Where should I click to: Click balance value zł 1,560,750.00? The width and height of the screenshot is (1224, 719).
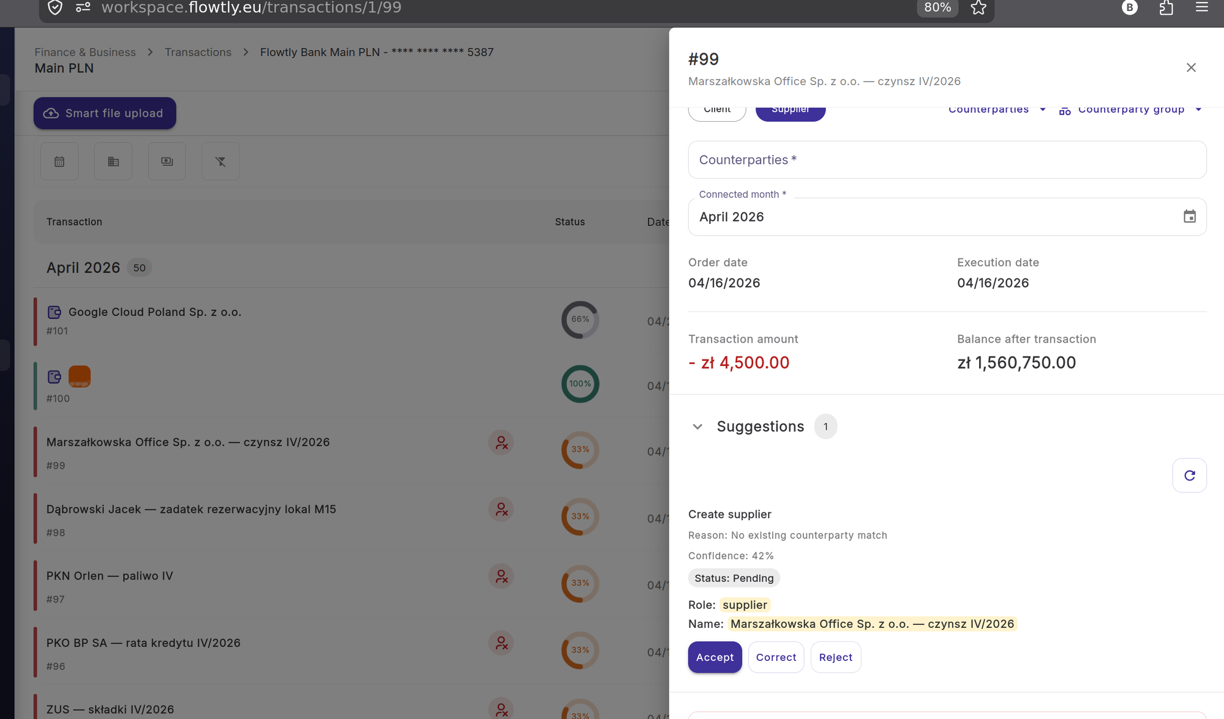point(1016,363)
